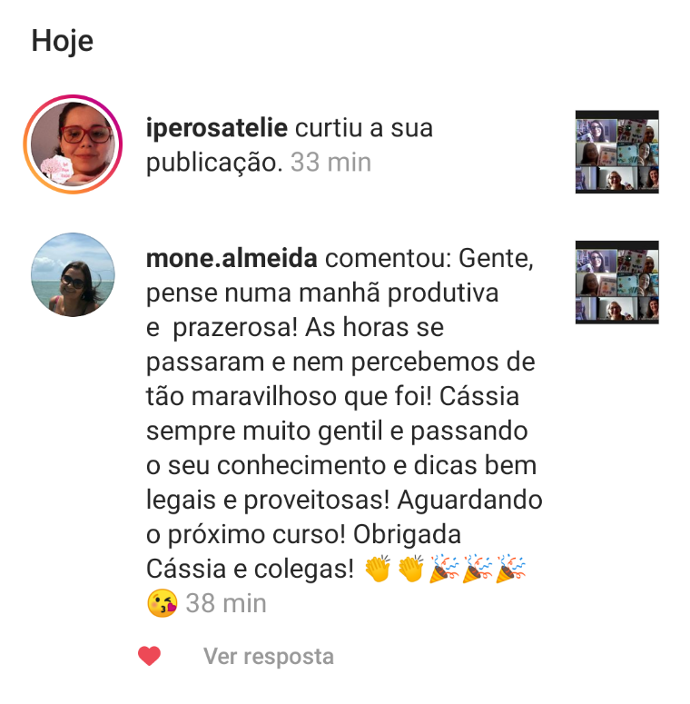Image resolution: width=690 pixels, height=704 pixels.
Task: Click the "Aguardando o próximo curso" comment text
Action: pos(344,517)
